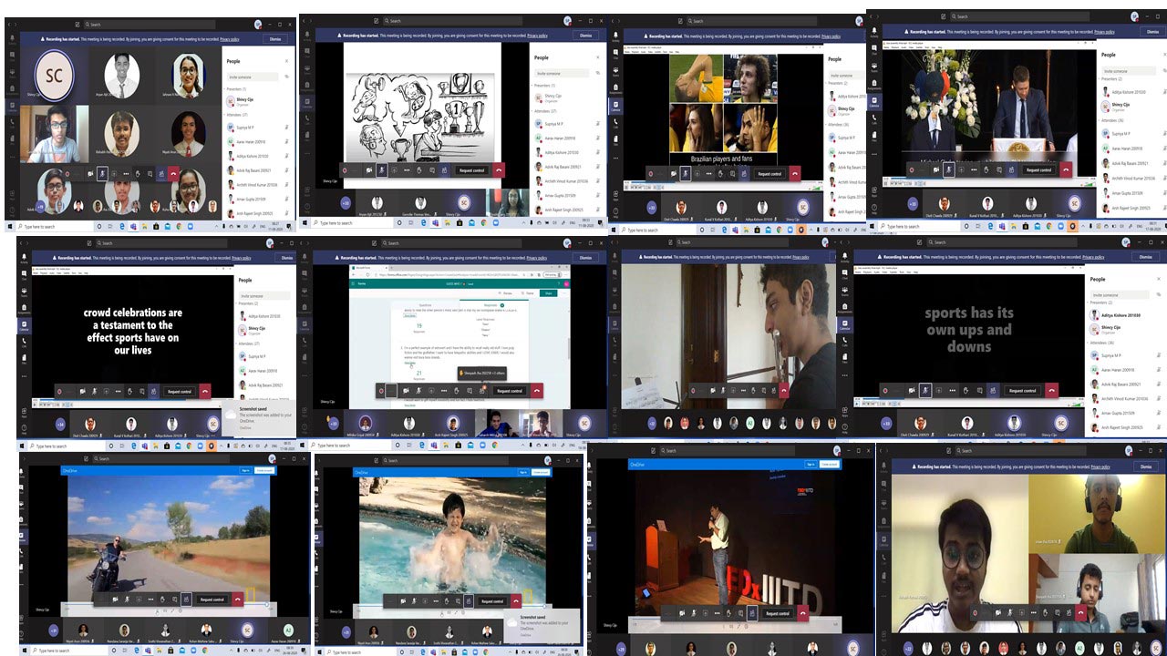Open Assignments in the funeral podium window sidebar
Screen dimensions: 1167x656
coord(874,85)
